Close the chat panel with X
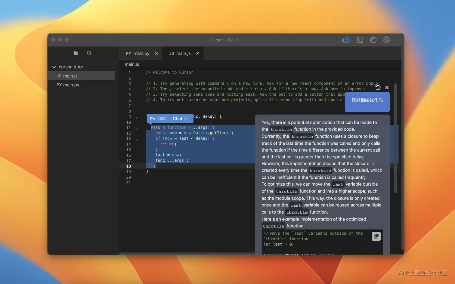The height and width of the screenshot is (284, 455). pos(387,88)
